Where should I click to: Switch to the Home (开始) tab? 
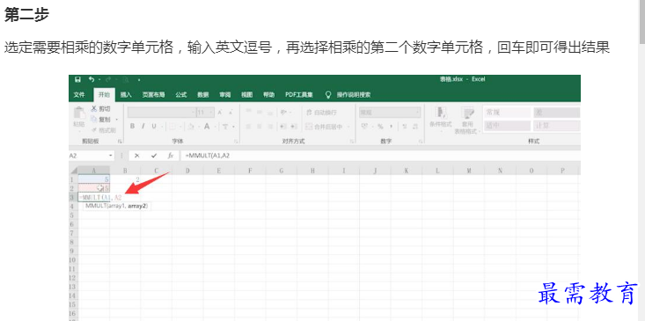[x=104, y=95]
